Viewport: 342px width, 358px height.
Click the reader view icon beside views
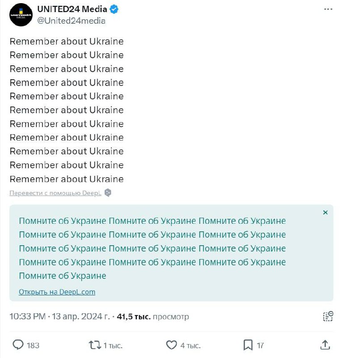[x=328, y=316]
